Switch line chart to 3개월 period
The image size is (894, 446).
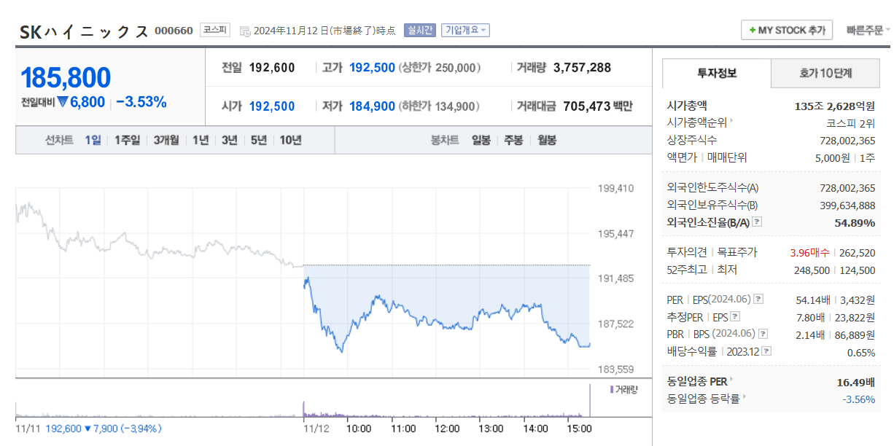[166, 140]
